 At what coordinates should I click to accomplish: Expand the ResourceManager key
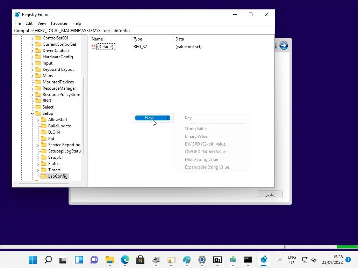(32, 89)
